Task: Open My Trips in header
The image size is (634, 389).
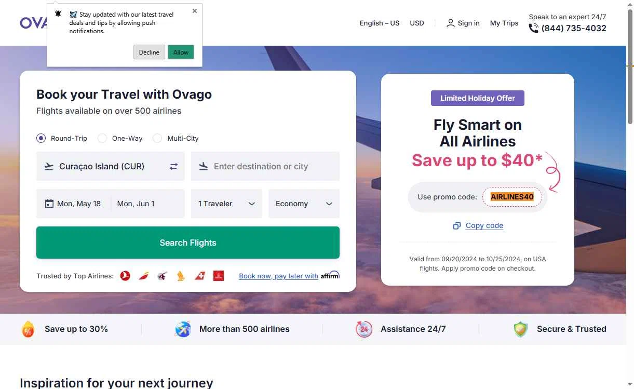Action: point(504,23)
